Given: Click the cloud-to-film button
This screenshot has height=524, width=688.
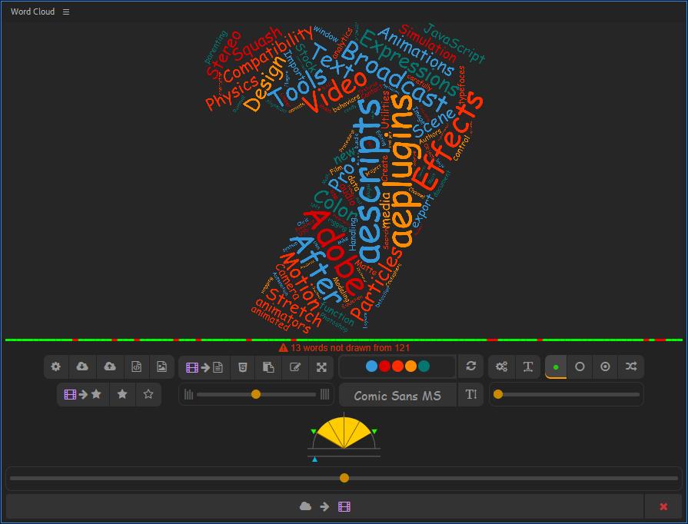Looking at the screenshot, I should [x=324, y=507].
